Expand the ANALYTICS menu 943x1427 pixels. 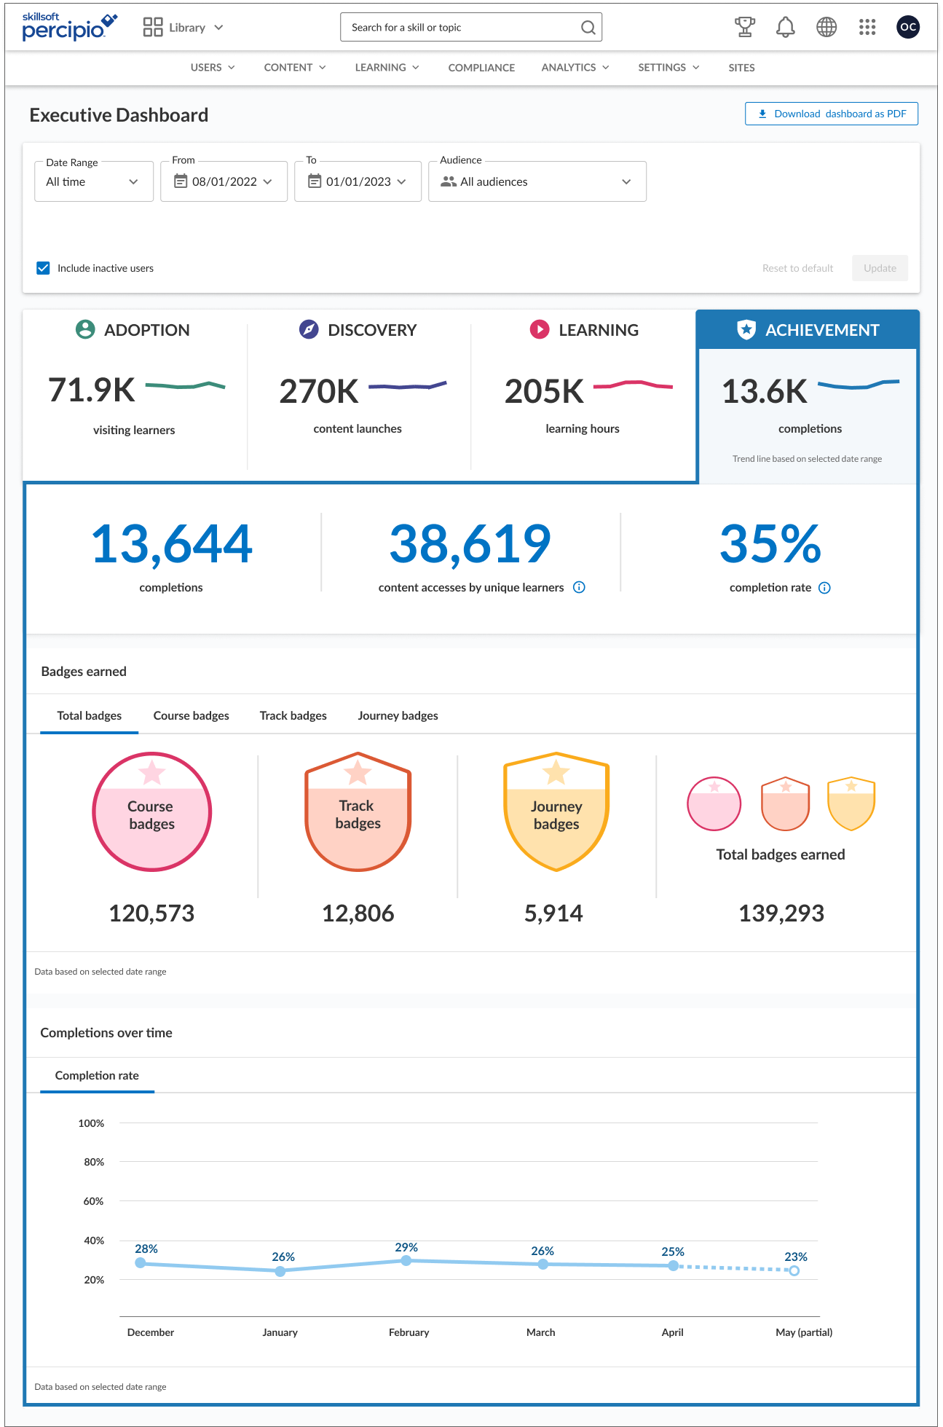coord(575,67)
